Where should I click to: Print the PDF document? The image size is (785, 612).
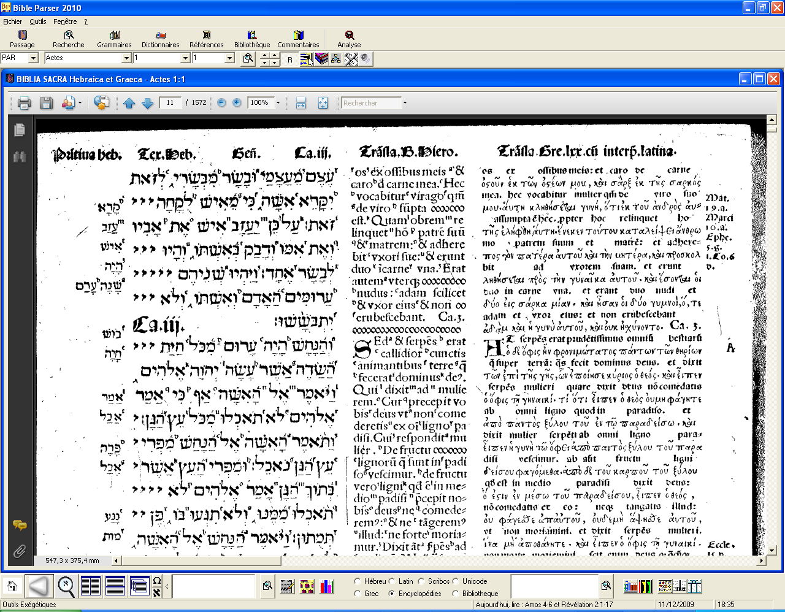[x=24, y=102]
